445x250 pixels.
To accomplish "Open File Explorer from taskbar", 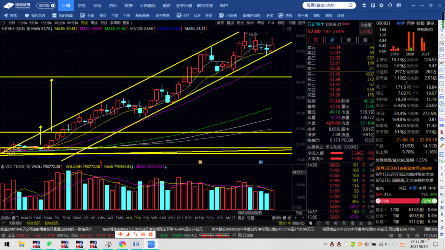I will (22, 244).
